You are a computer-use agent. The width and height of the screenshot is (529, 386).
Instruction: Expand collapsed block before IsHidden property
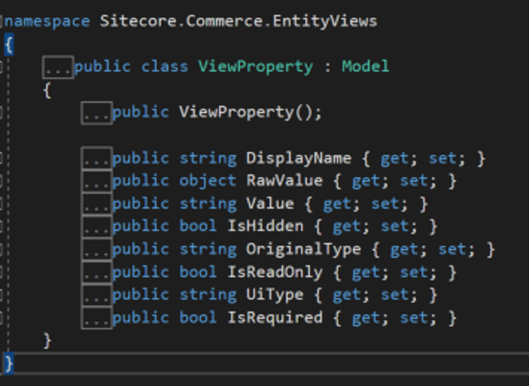click(97, 227)
